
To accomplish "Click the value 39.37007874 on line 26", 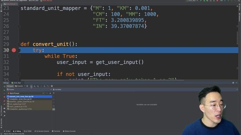I will [x=128, y=26].
